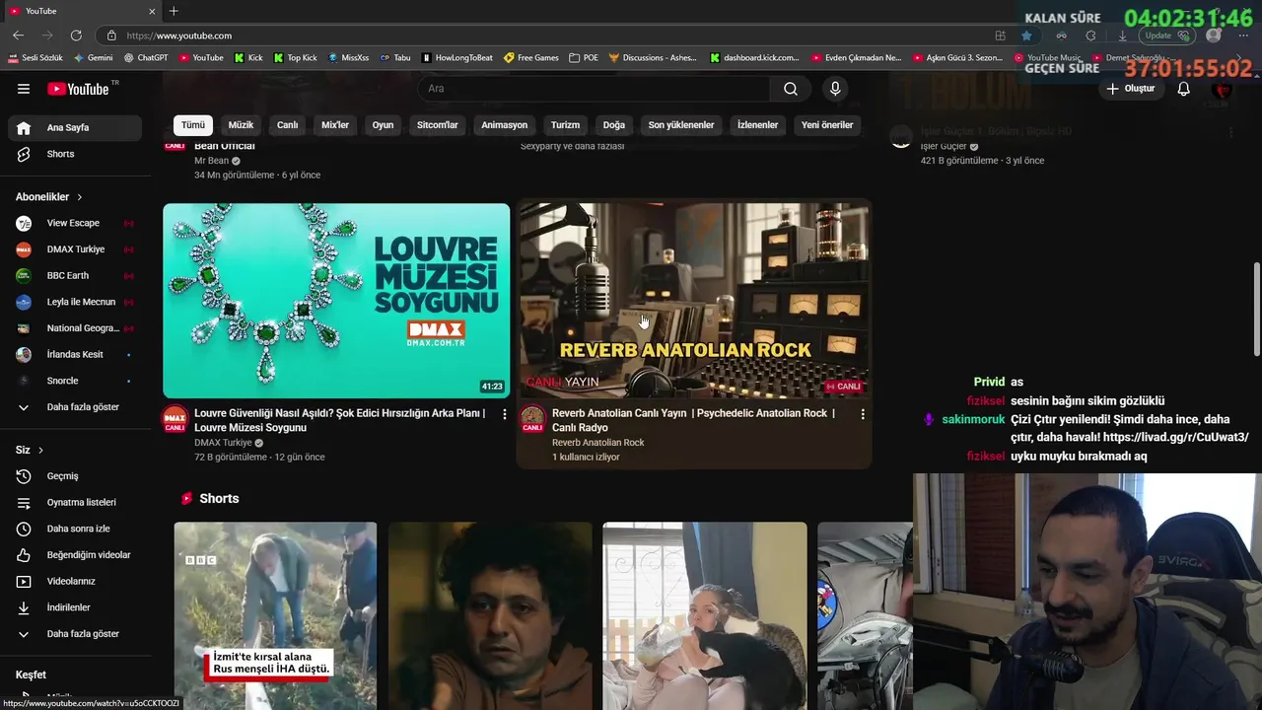The image size is (1262, 710).
Task: Bookmark page with star icon
Action: (1026, 35)
